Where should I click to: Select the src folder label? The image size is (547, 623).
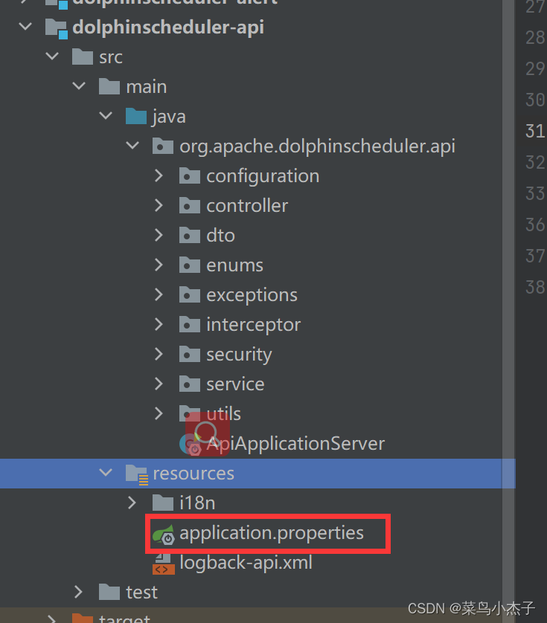tap(111, 57)
